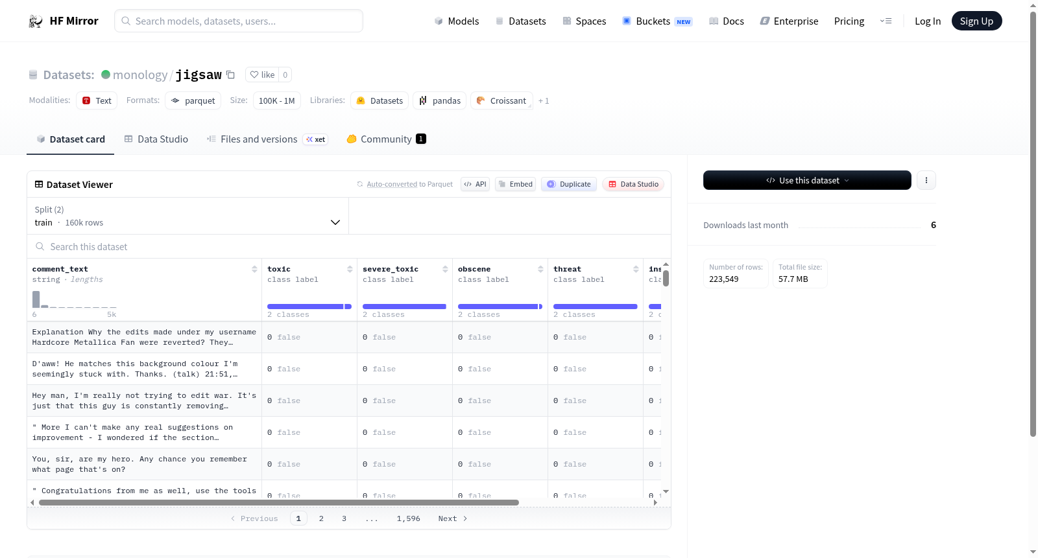Click the comment_text lengths histogram
1038x558 pixels.
75,299
